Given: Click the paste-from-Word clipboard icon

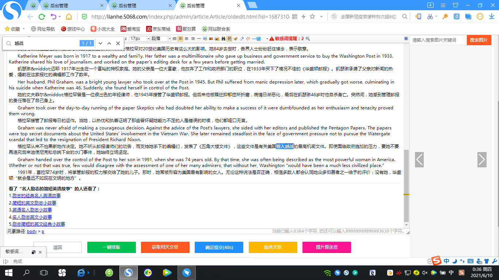Looking at the screenshot, I should pyautogui.click(x=229, y=38).
